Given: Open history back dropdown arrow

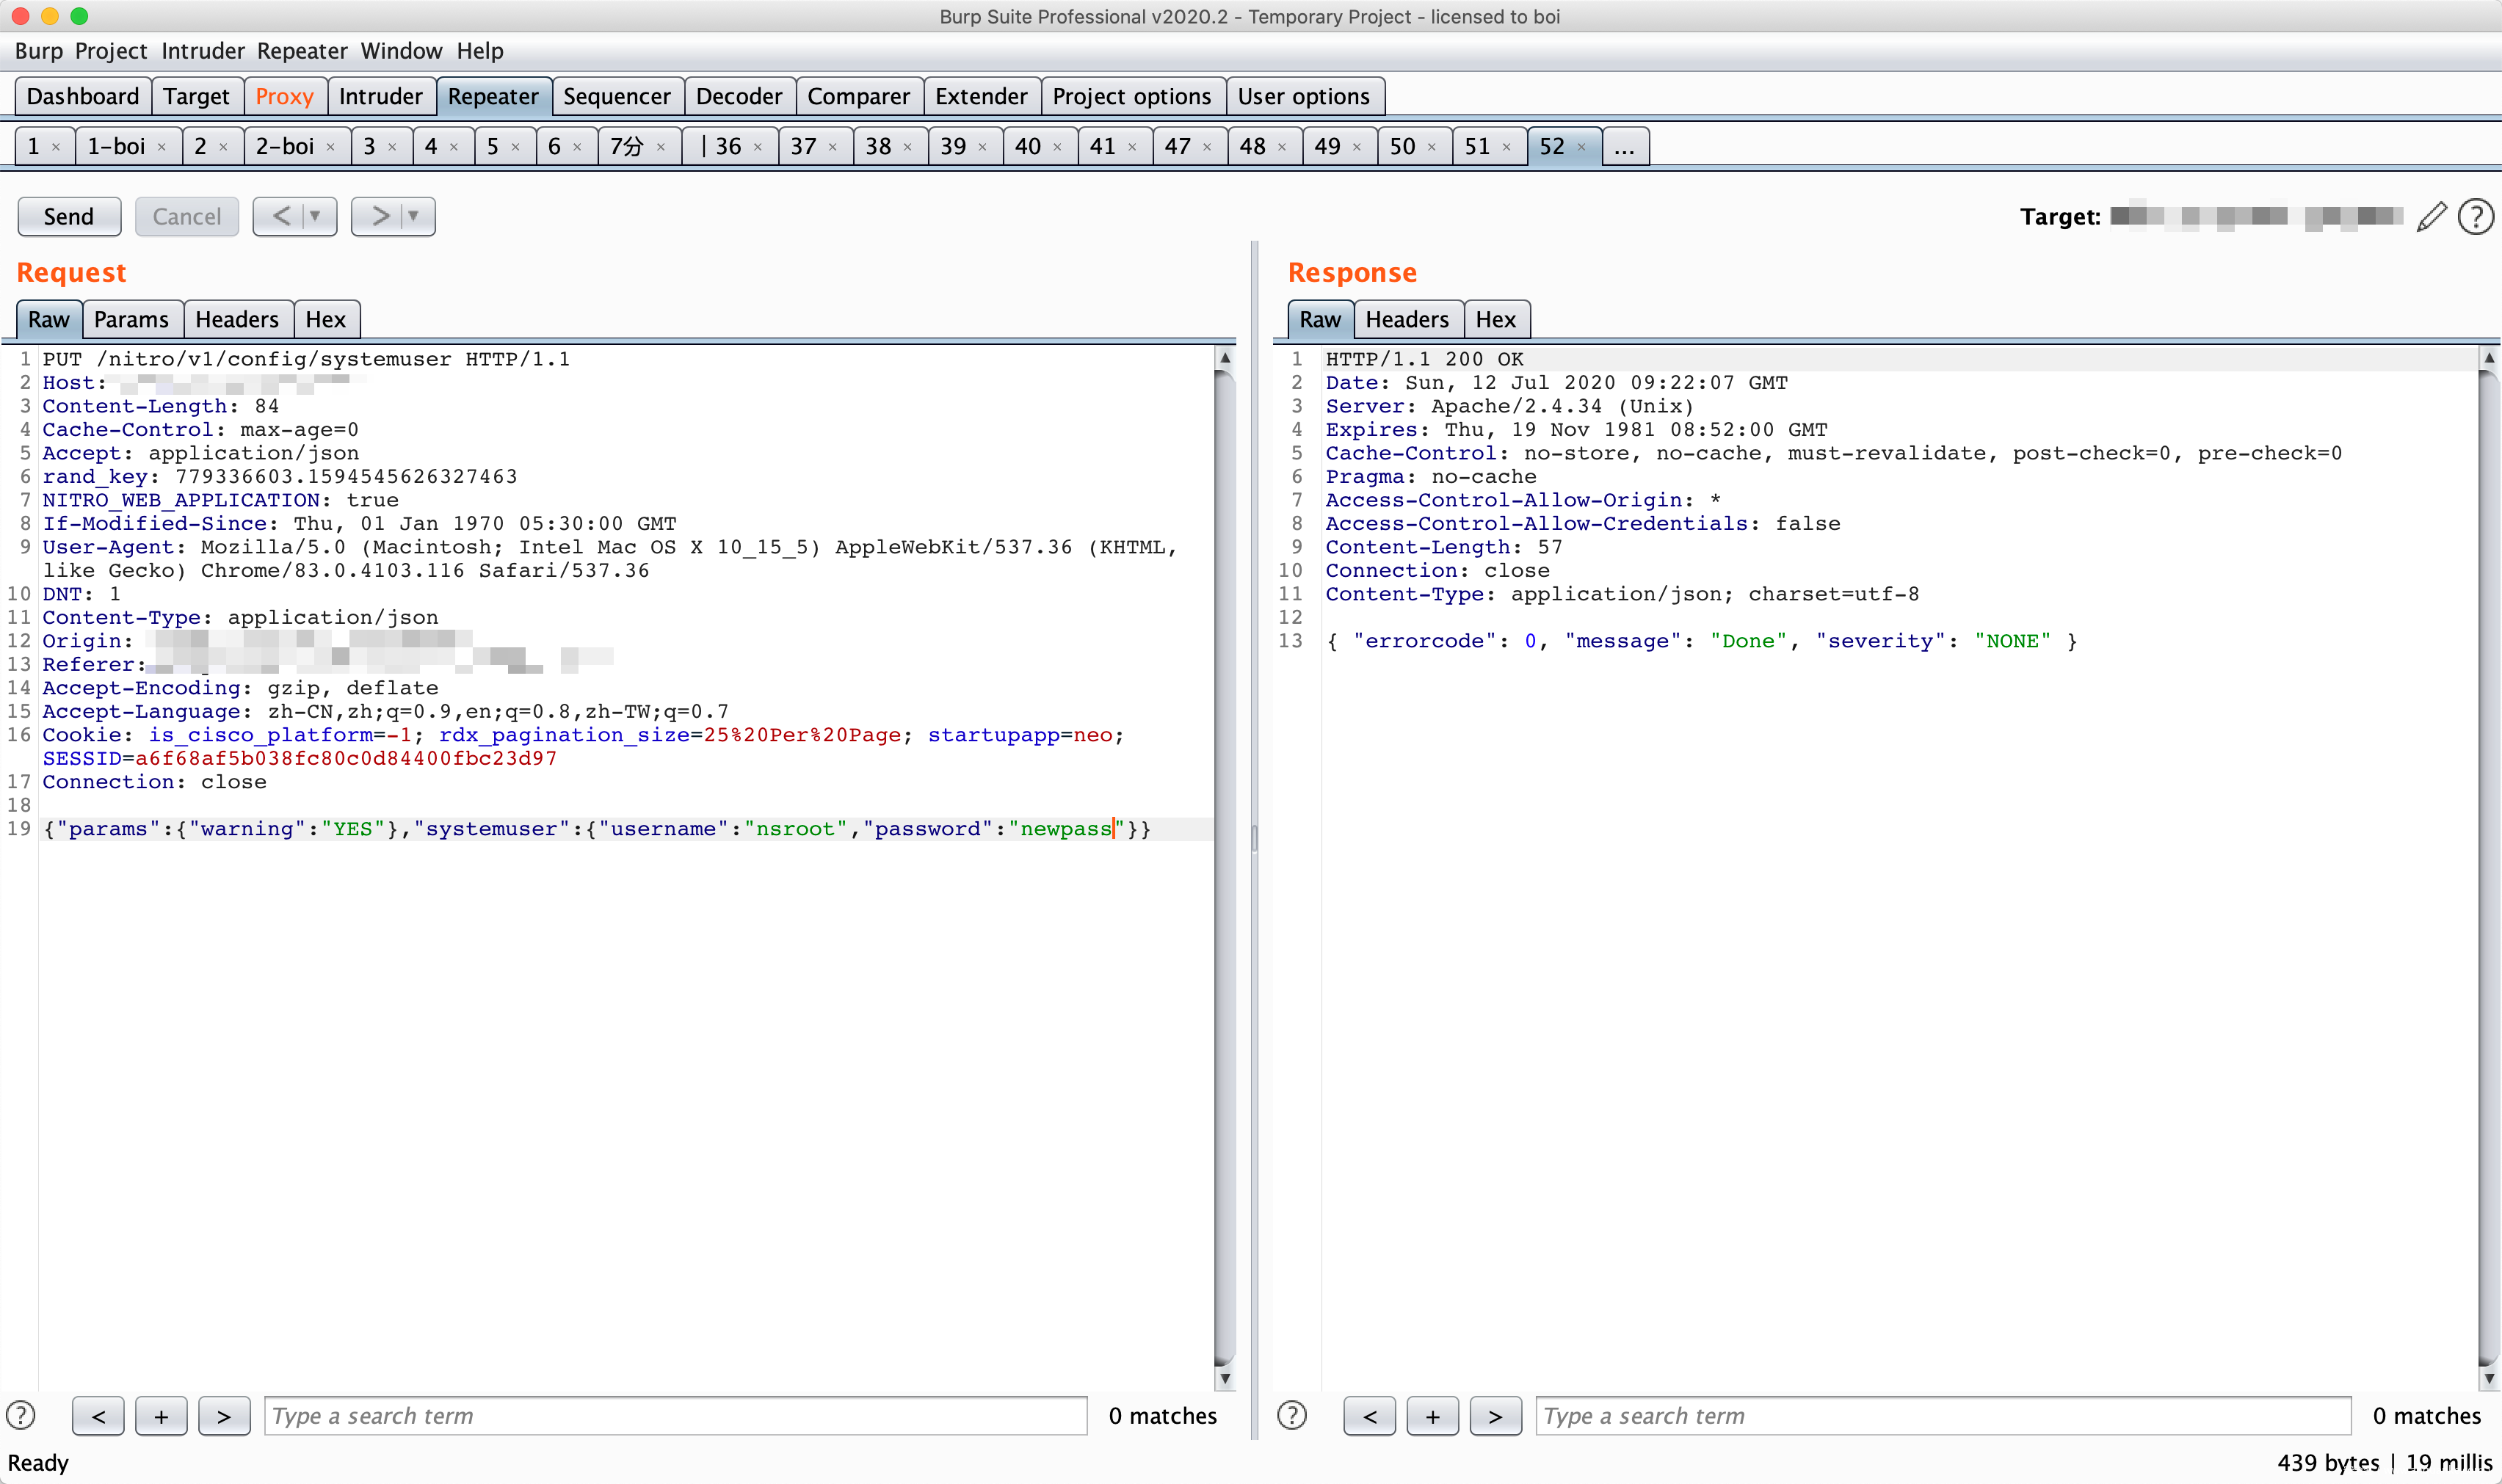Looking at the screenshot, I should (x=316, y=216).
